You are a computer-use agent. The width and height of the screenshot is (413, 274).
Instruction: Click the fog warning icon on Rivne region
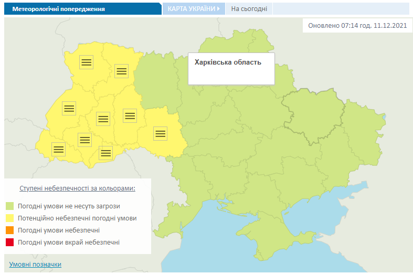[x=122, y=70]
